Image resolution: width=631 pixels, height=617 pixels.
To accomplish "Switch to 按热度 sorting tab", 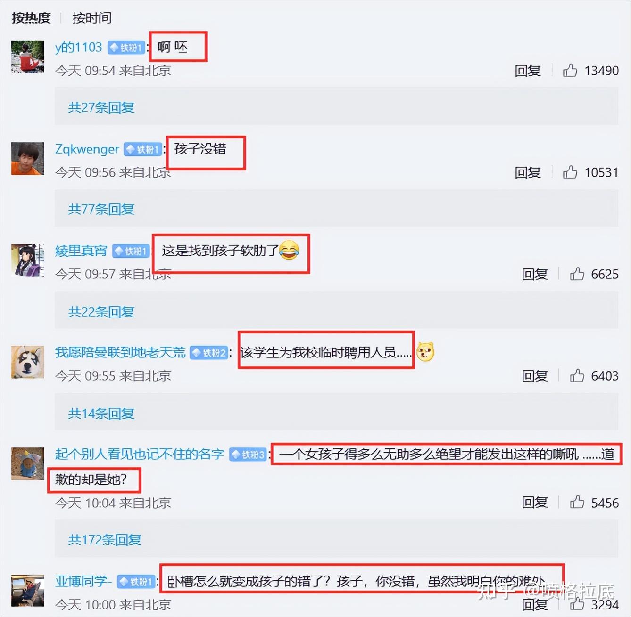I will (x=31, y=18).
